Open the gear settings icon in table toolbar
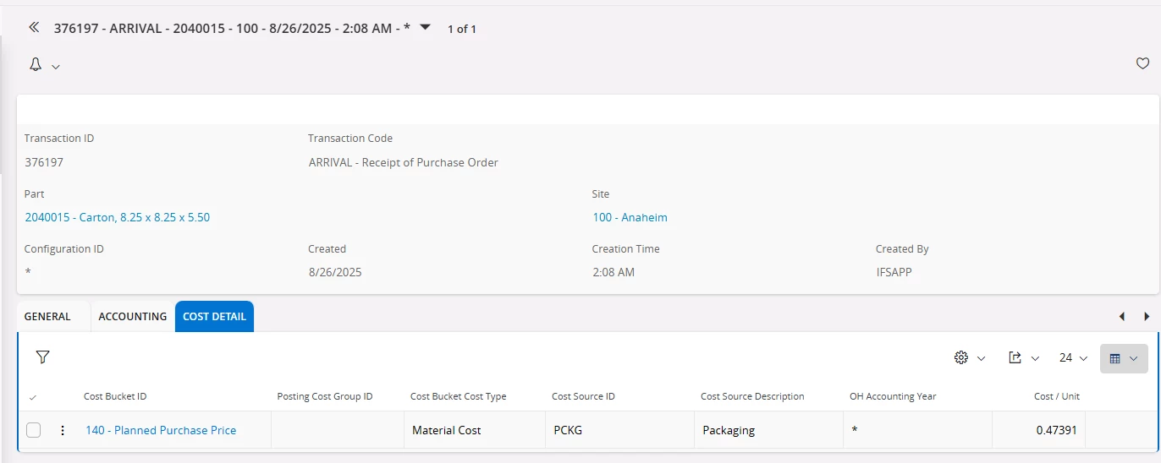 point(960,358)
